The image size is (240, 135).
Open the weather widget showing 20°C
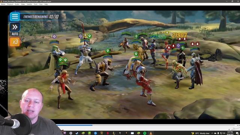click(201, 133)
